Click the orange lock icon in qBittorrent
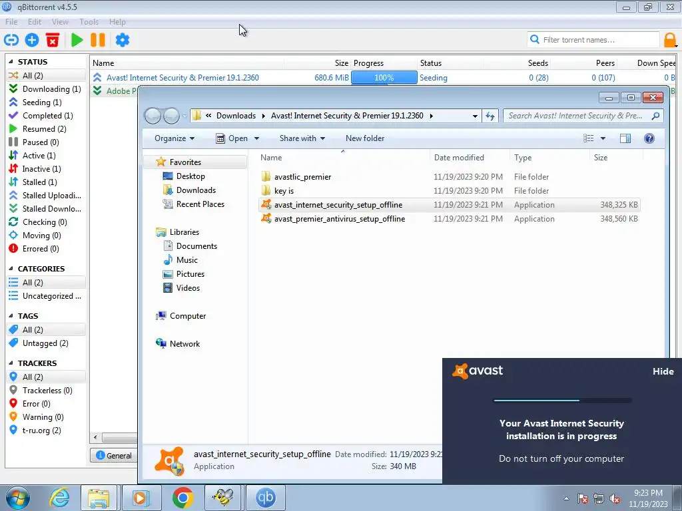 tap(670, 40)
